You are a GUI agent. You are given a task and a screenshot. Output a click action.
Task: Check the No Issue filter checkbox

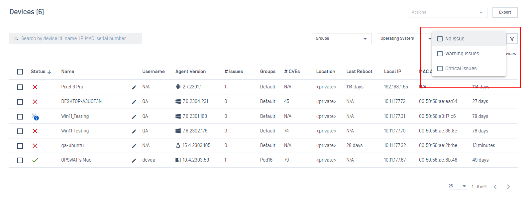click(x=440, y=39)
